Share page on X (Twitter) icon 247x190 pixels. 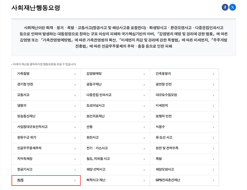[x=233, y=7]
